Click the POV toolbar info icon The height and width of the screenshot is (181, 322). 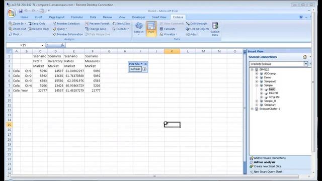point(144,69)
